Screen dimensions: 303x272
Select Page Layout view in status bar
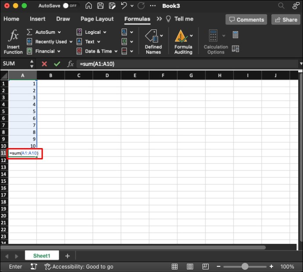(x=190, y=267)
